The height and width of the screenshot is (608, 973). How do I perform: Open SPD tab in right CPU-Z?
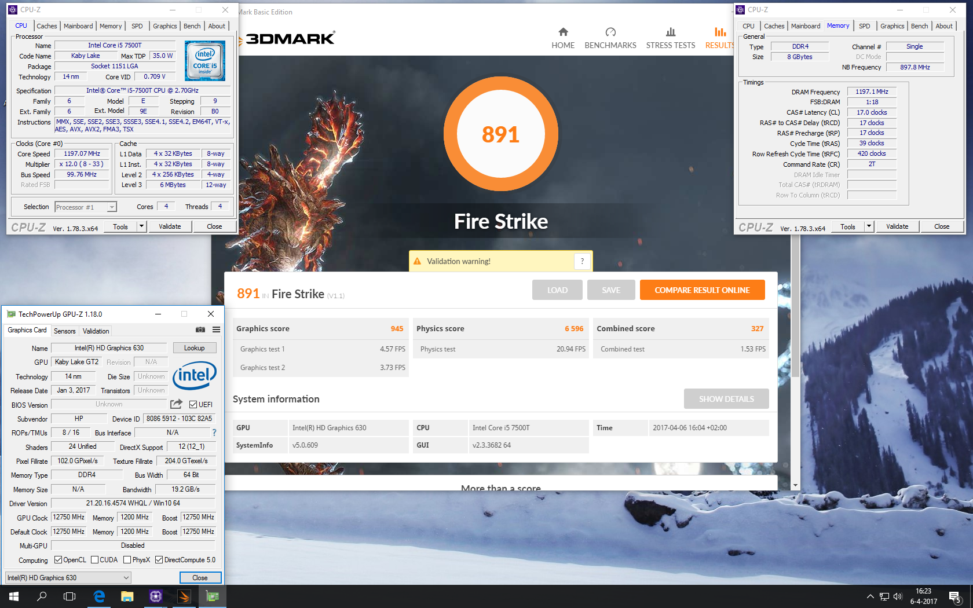[864, 26]
